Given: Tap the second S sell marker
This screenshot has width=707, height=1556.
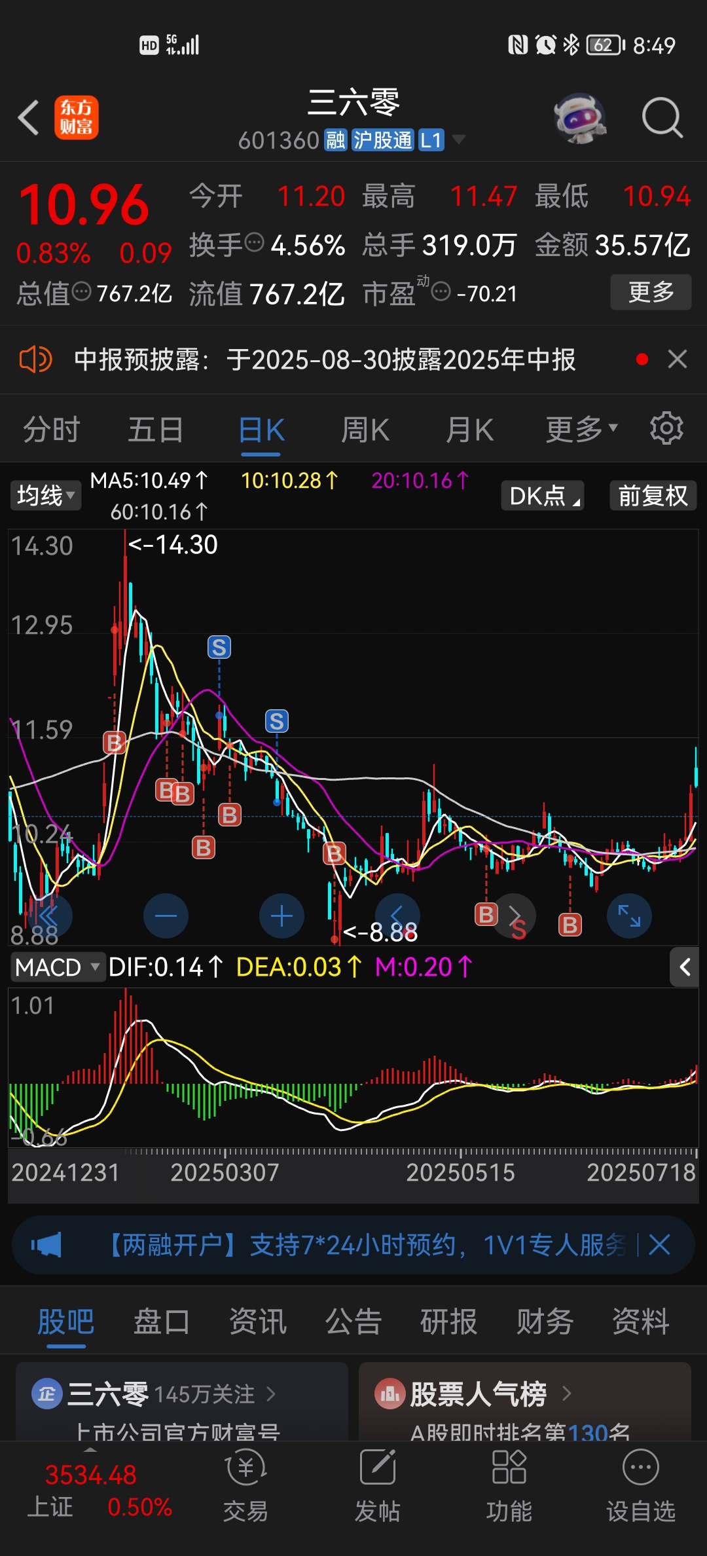Looking at the screenshot, I should 277,721.
